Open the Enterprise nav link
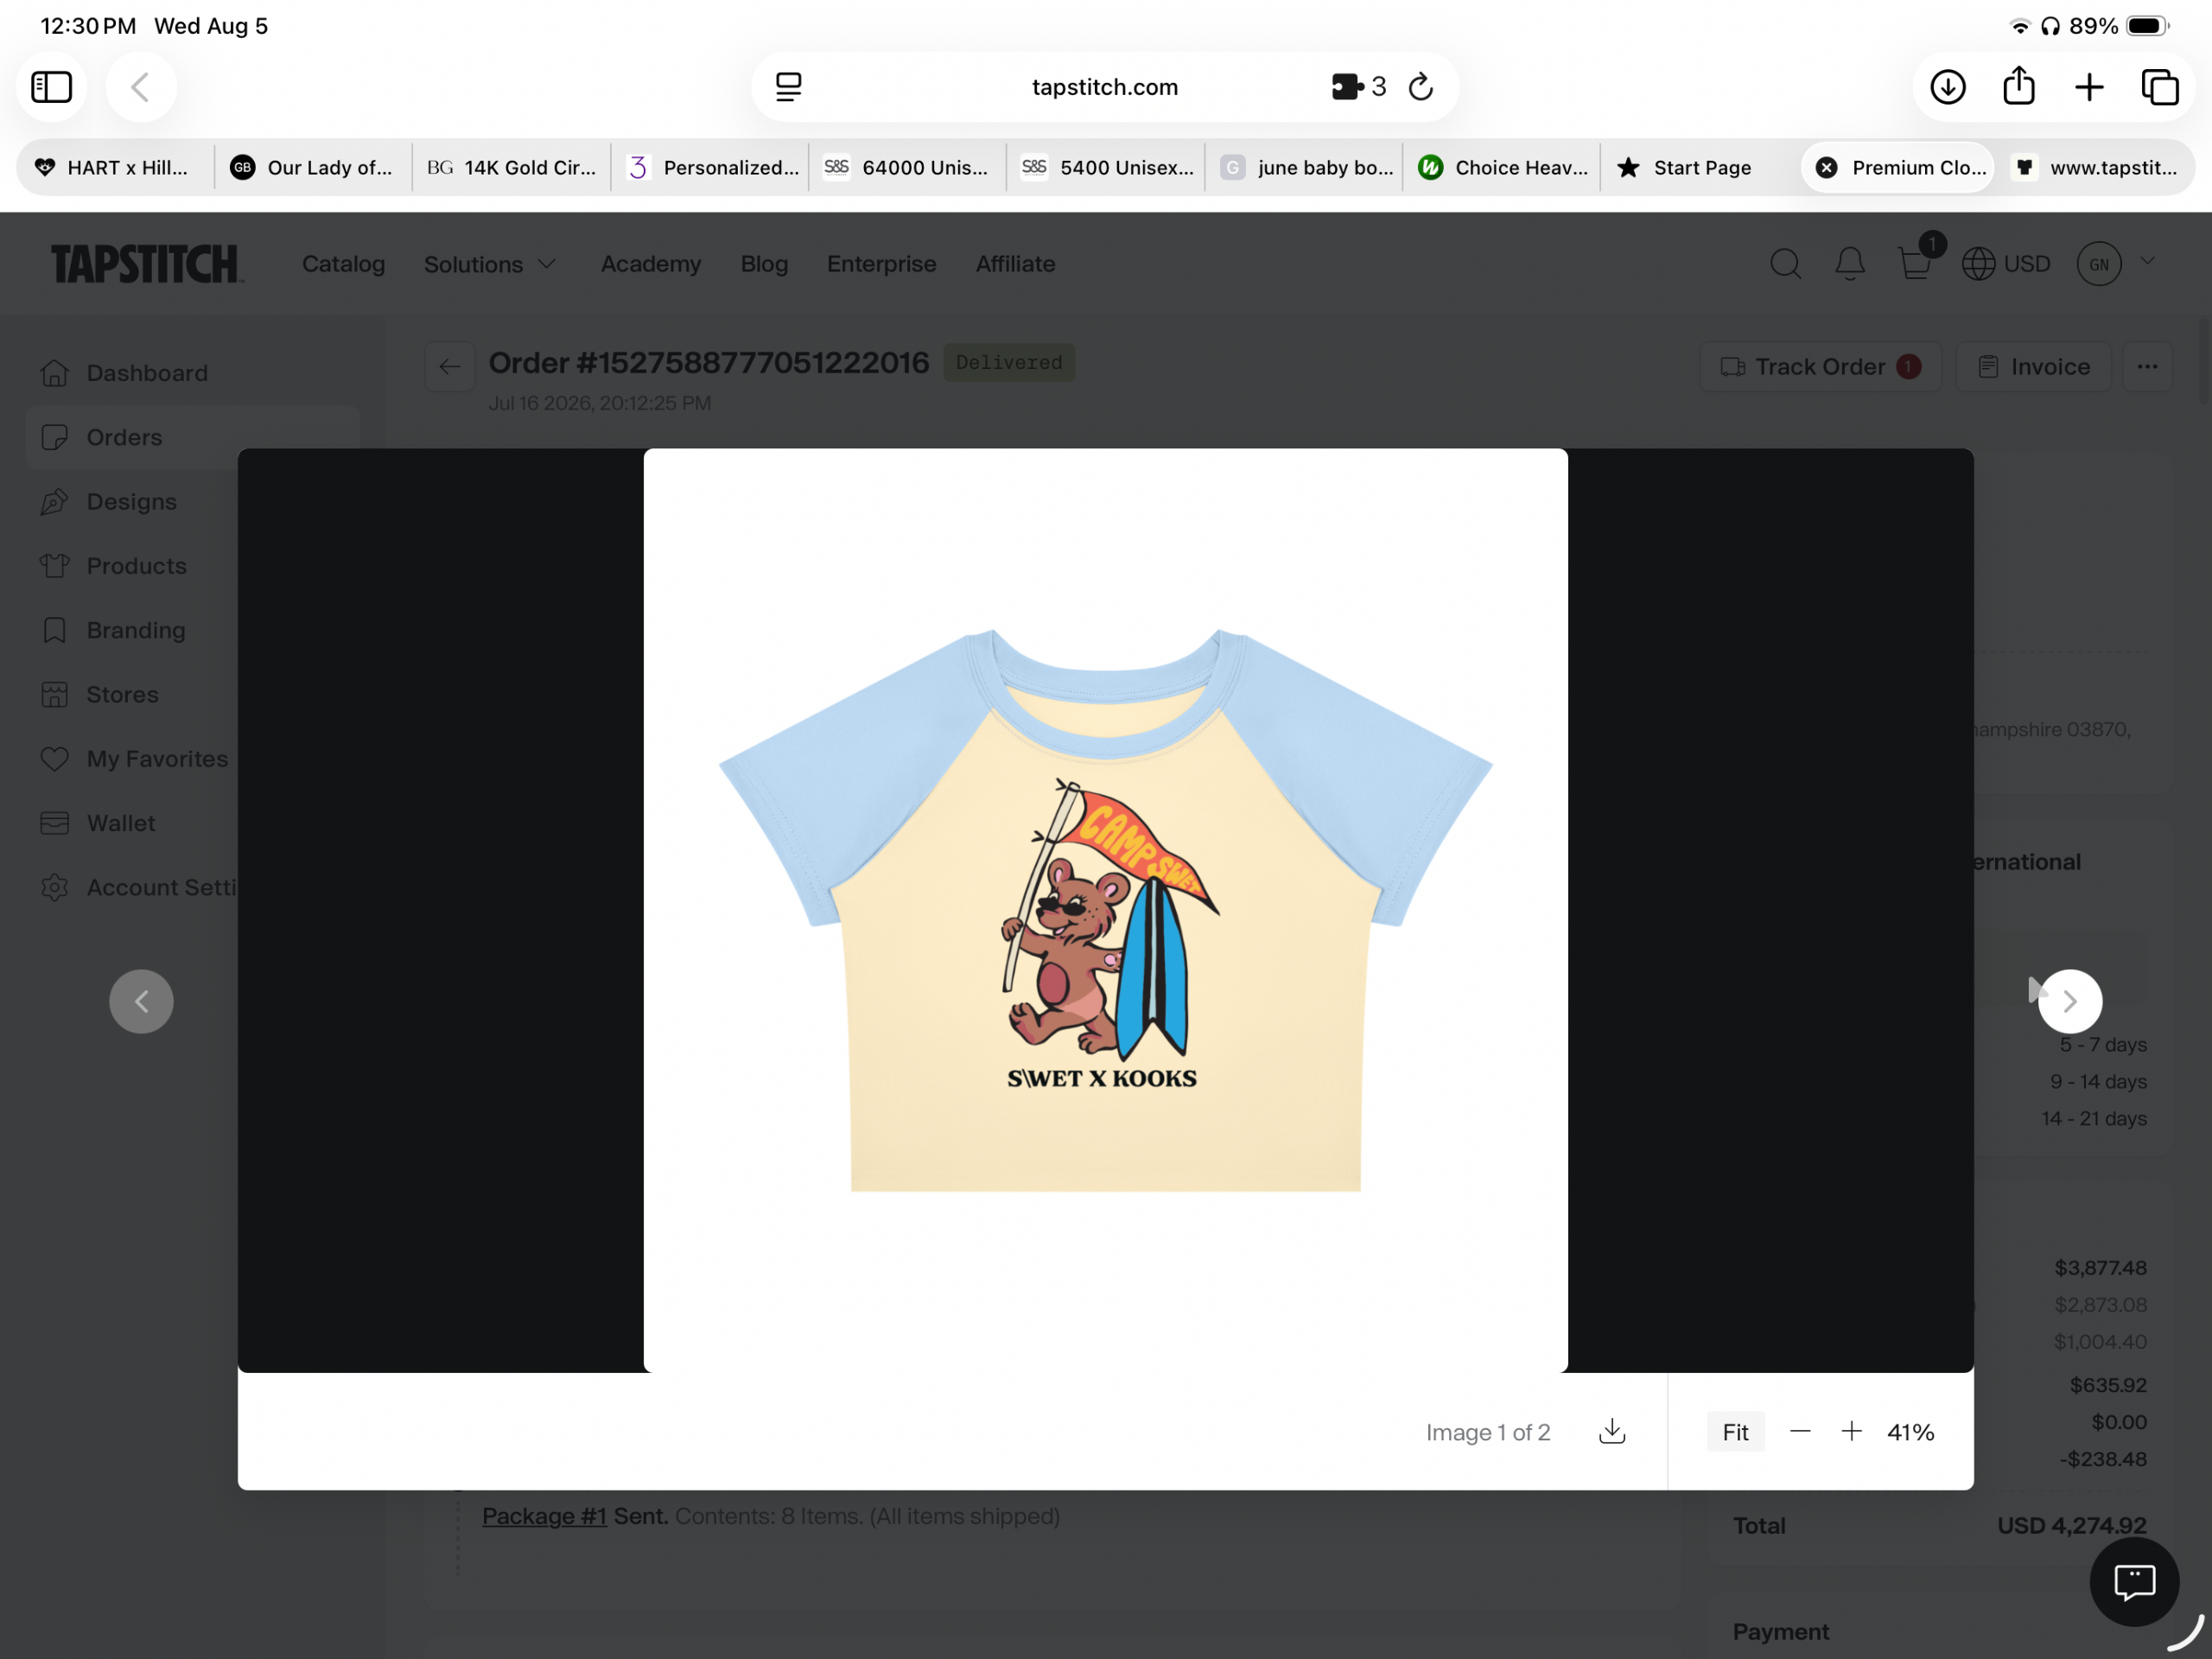 (881, 264)
